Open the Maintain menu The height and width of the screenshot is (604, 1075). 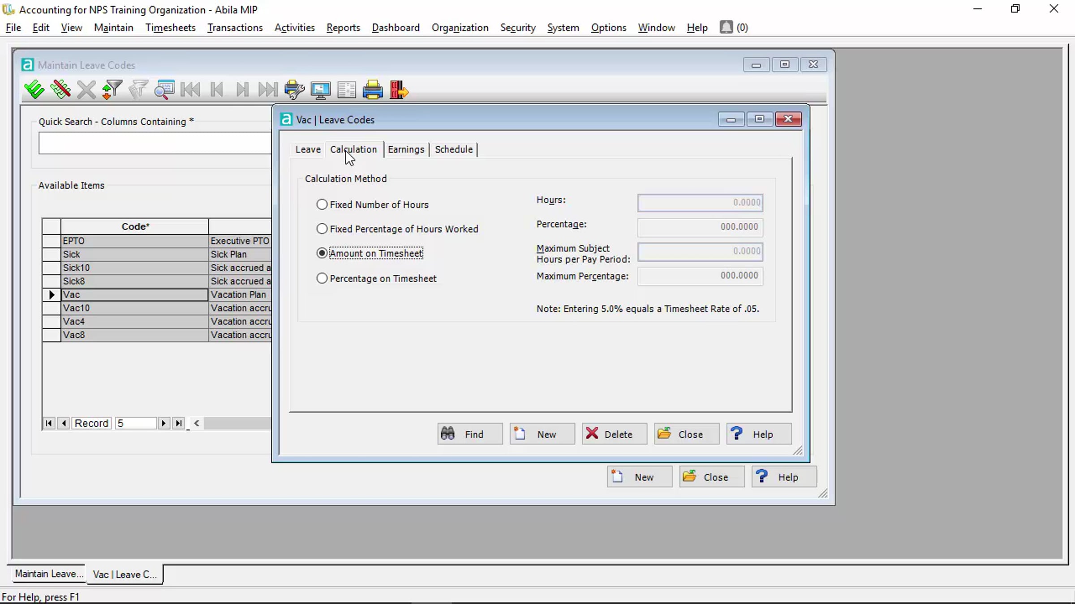pos(114,28)
